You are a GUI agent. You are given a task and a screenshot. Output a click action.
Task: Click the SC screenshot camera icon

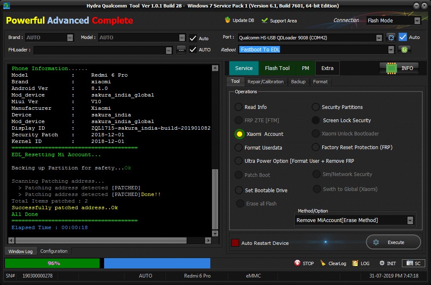pyautogui.click(x=409, y=263)
